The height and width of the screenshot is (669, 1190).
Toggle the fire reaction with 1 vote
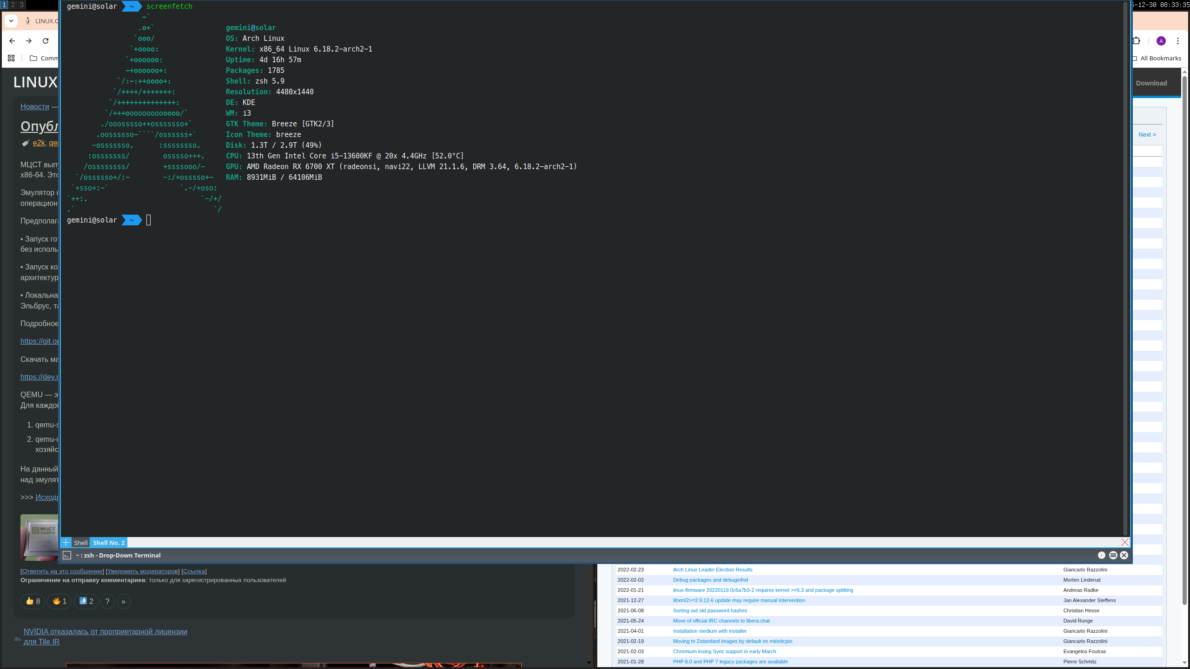coord(59,601)
